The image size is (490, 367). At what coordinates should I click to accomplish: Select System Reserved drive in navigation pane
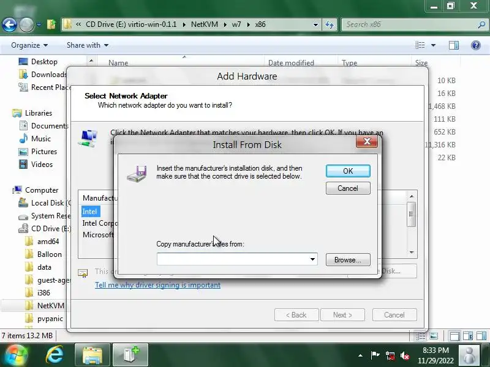coord(44,216)
